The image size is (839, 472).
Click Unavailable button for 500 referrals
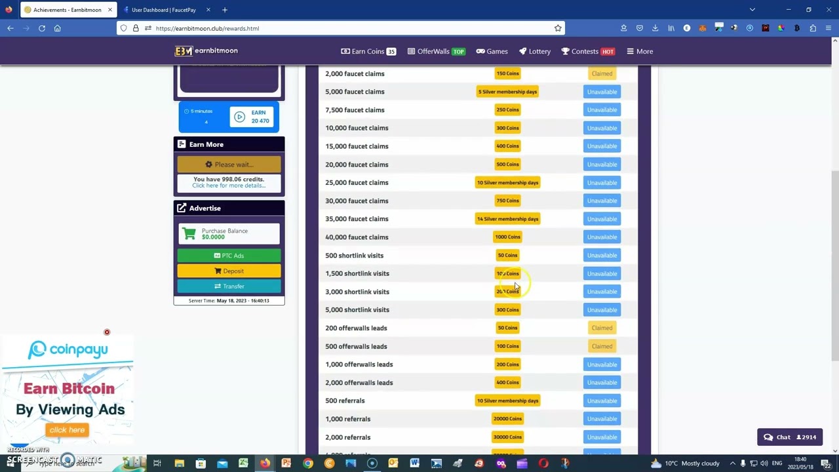click(x=602, y=401)
